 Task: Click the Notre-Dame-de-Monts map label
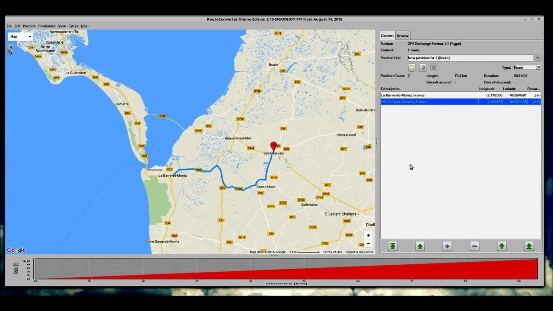coord(162,241)
